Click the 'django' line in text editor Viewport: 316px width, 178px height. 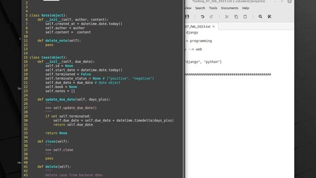(x=192, y=33)
